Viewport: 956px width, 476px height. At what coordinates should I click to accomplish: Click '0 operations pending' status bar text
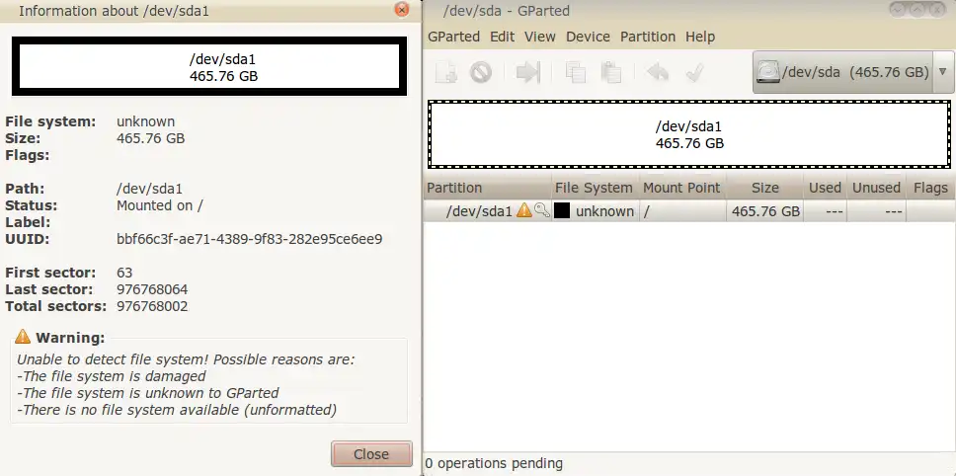click(494, 464)
